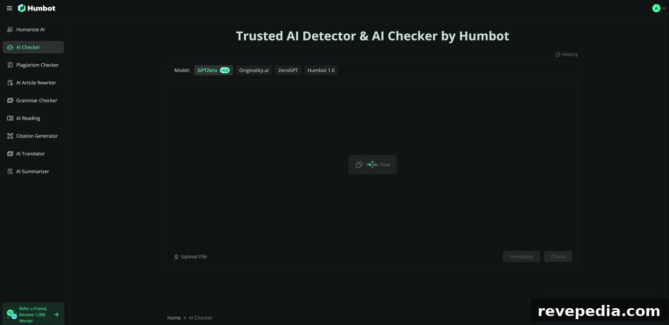Click Upload File
This screenshot has width=669, height=325.
pos(190,257)
